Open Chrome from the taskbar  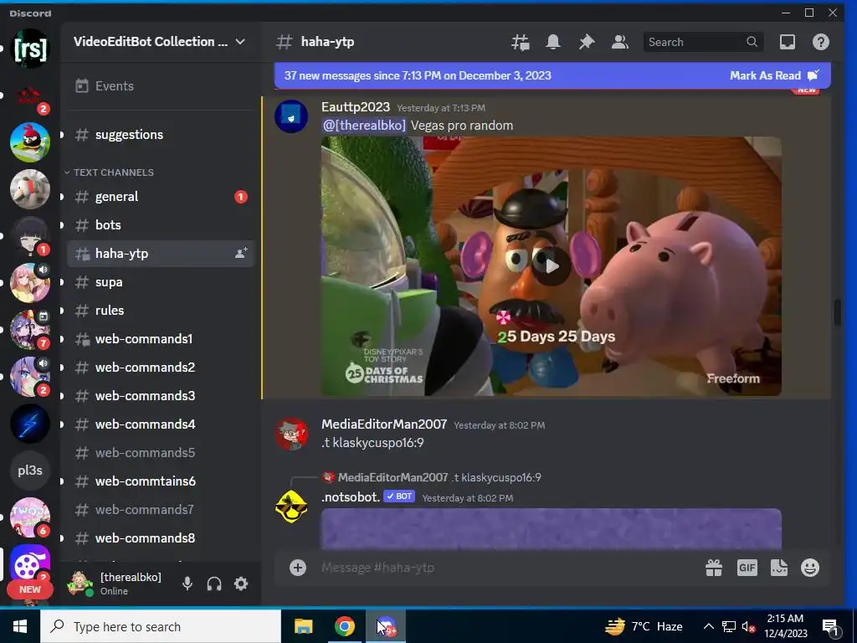(x=344, y=626)
